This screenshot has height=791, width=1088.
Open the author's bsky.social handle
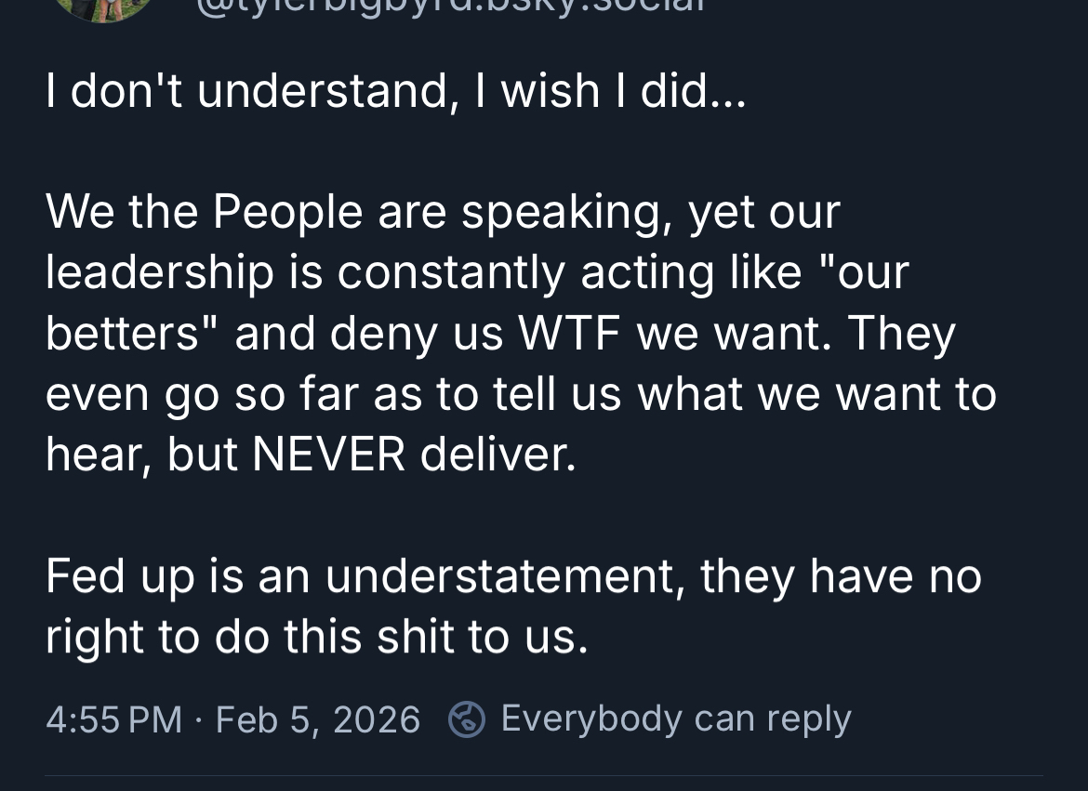[451, 7]
